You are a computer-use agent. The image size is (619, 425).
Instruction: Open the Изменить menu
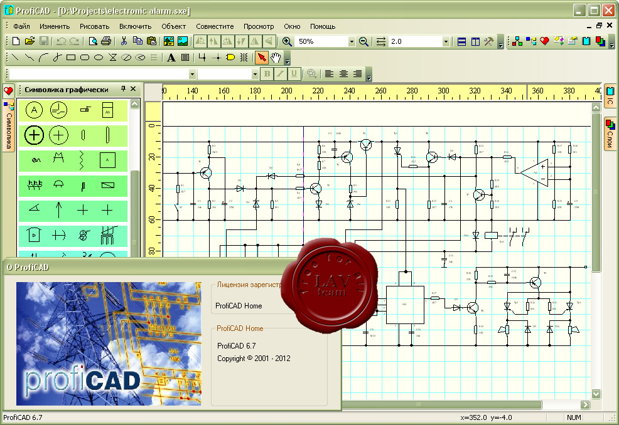click(55, 26)
